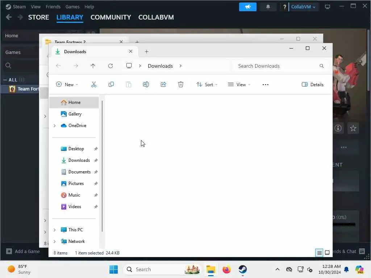Screen dimensions: 371x278
Task: Click in the Search Downloads field
Action: tap(280, 66)
